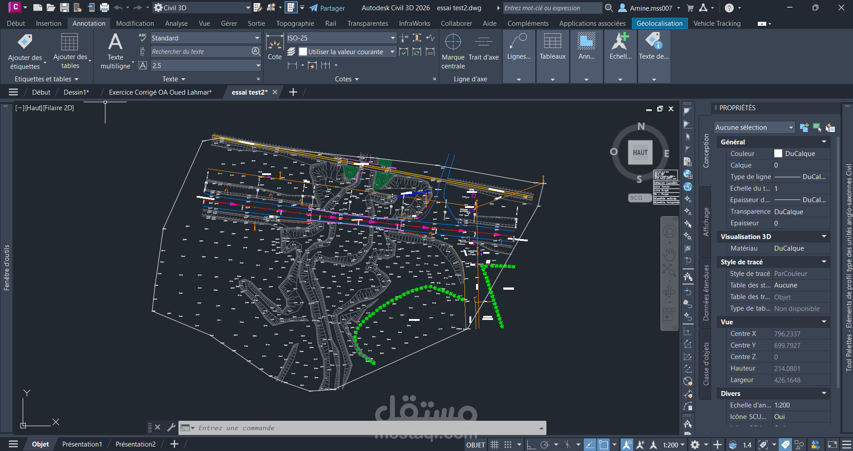853x451 pixels.
Task: Click the Couleur DuCalque color swatch
Action: [x=778, y=153]
